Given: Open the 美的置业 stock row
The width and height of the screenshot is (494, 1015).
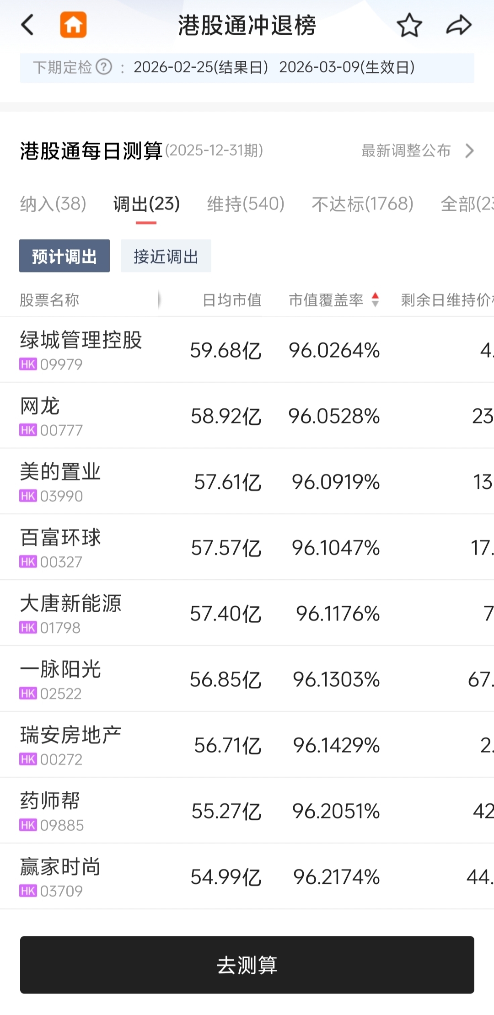Looking at the screenshot, I should (x=247, y=481).
